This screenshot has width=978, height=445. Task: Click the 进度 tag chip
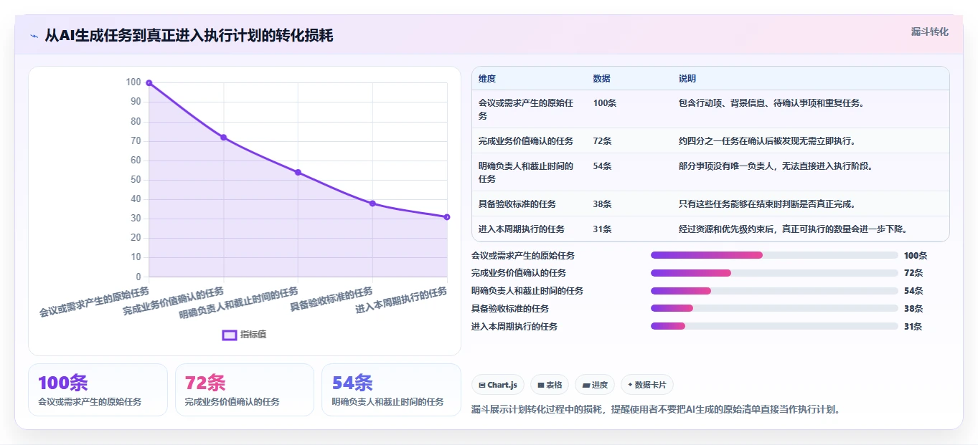click(595, 385)
